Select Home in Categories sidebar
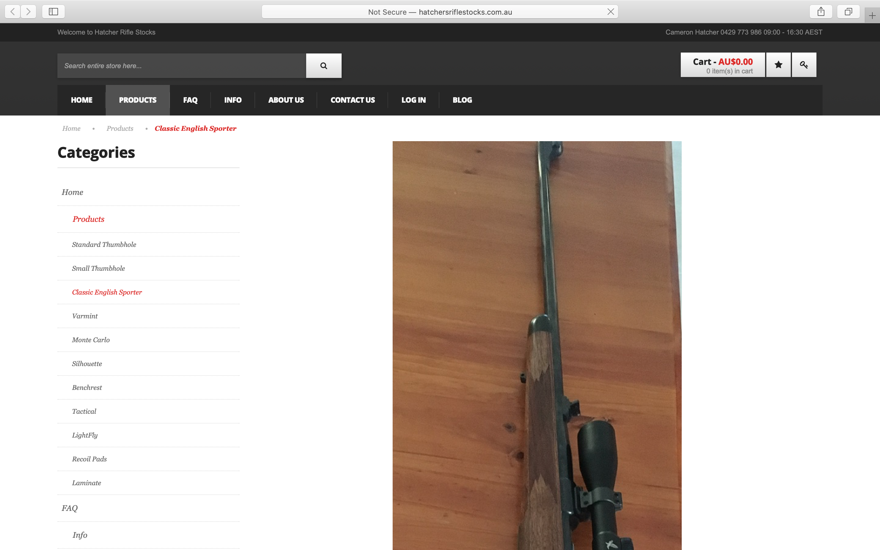The width and height of the screenshot is (880, 550). (72, 192)
